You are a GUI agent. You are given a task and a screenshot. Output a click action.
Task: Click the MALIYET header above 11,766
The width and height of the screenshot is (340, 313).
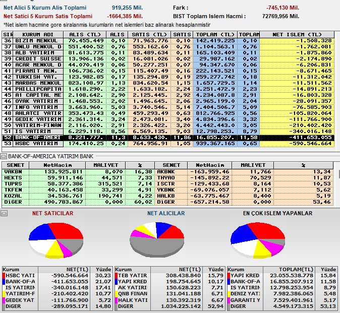click(253, 165)
